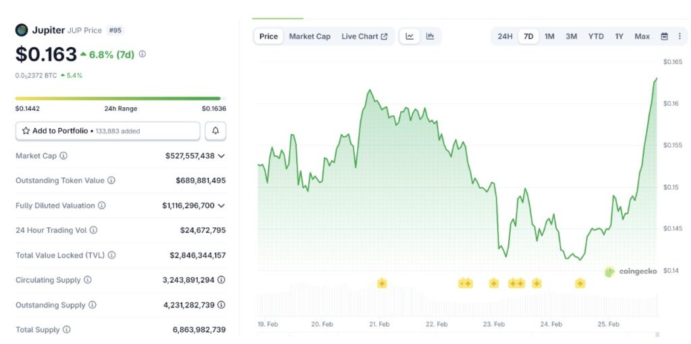Click info icon beside Total Value Locked
This screenshot has height=344, width=691.
coord(111,255)
